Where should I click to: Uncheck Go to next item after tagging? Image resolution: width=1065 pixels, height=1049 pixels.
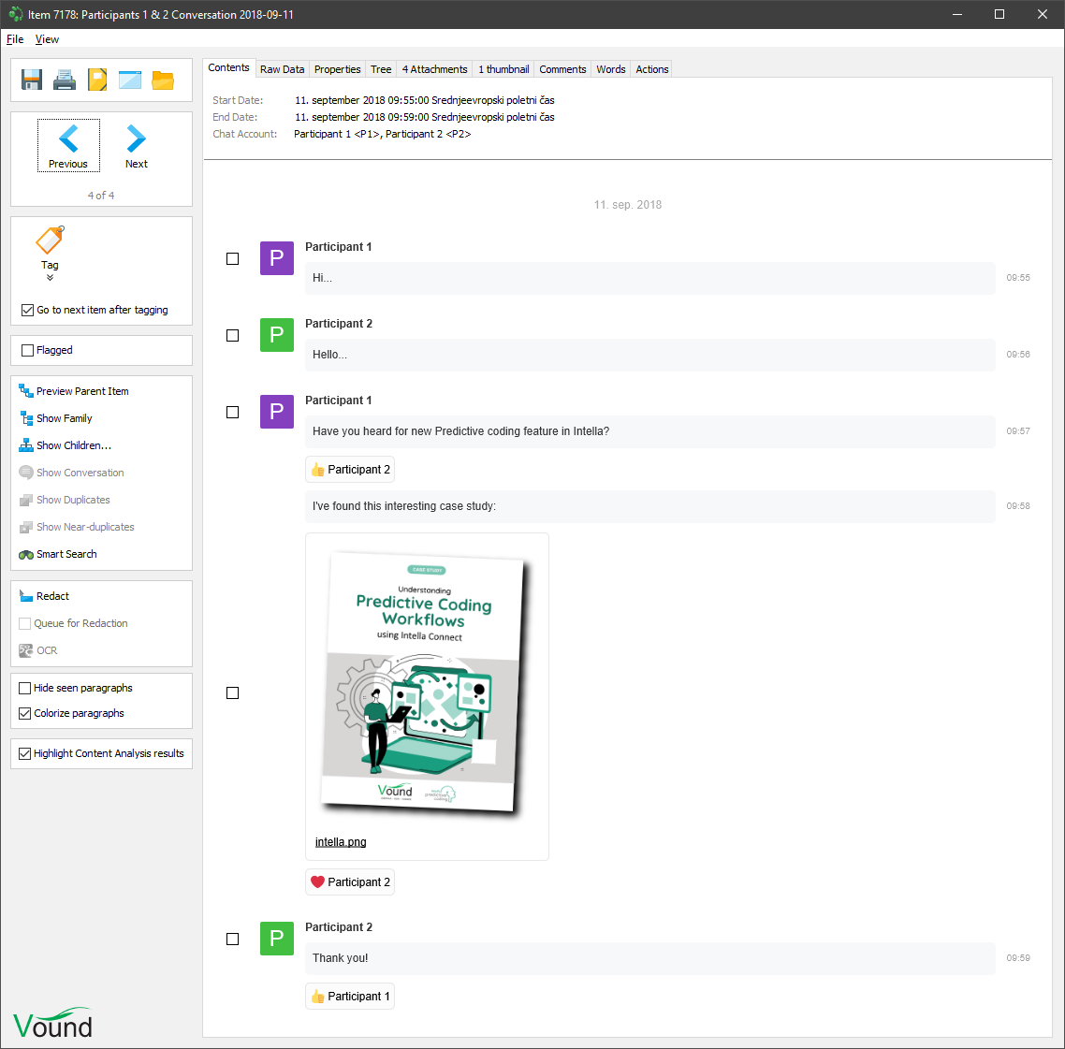pos(27,310)
